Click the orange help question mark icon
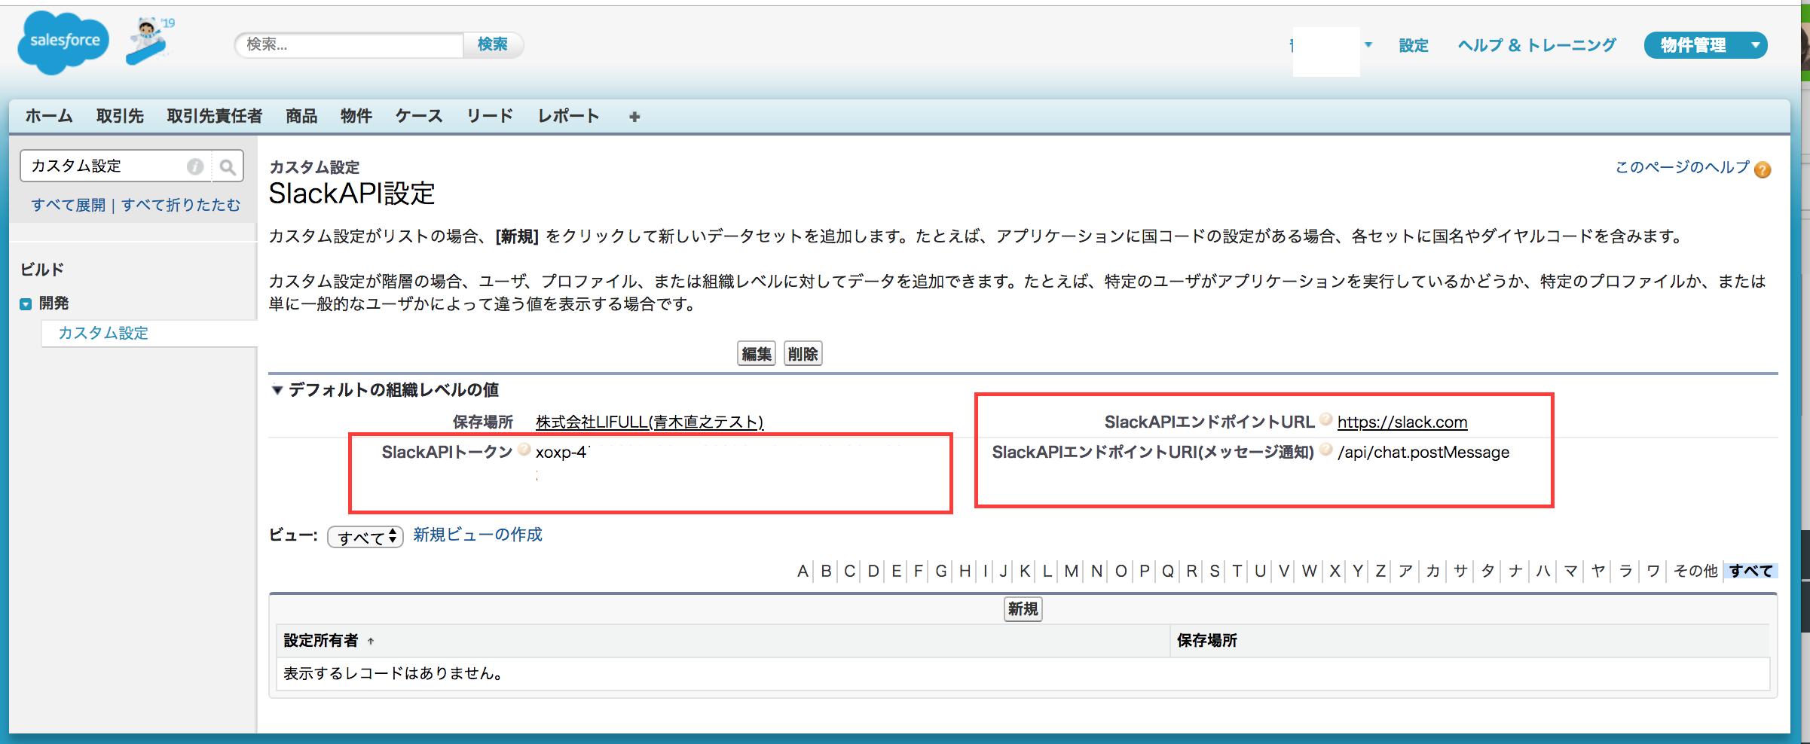Viewport: 1810px width, 744px height. [1763, 169]
